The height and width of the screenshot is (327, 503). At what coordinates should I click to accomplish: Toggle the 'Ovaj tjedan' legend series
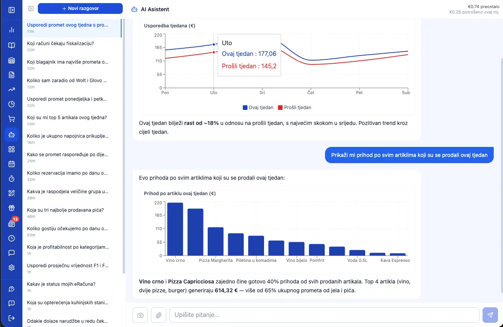pyautogui.click(x=258, y=108)
